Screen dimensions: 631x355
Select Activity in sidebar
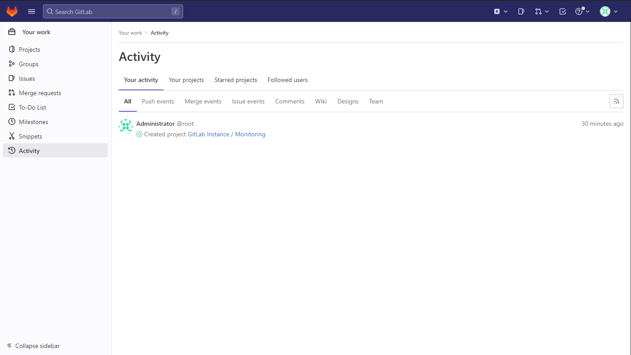(x=55, y=151)
